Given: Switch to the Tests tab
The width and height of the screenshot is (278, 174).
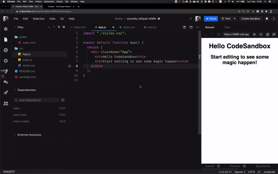Looking at the screenshot, I should (x=227, y=27).
